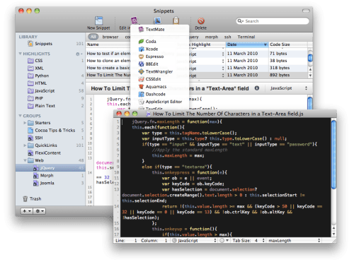
Task: Select the jQuery group under Web
Action: point(50,168)
